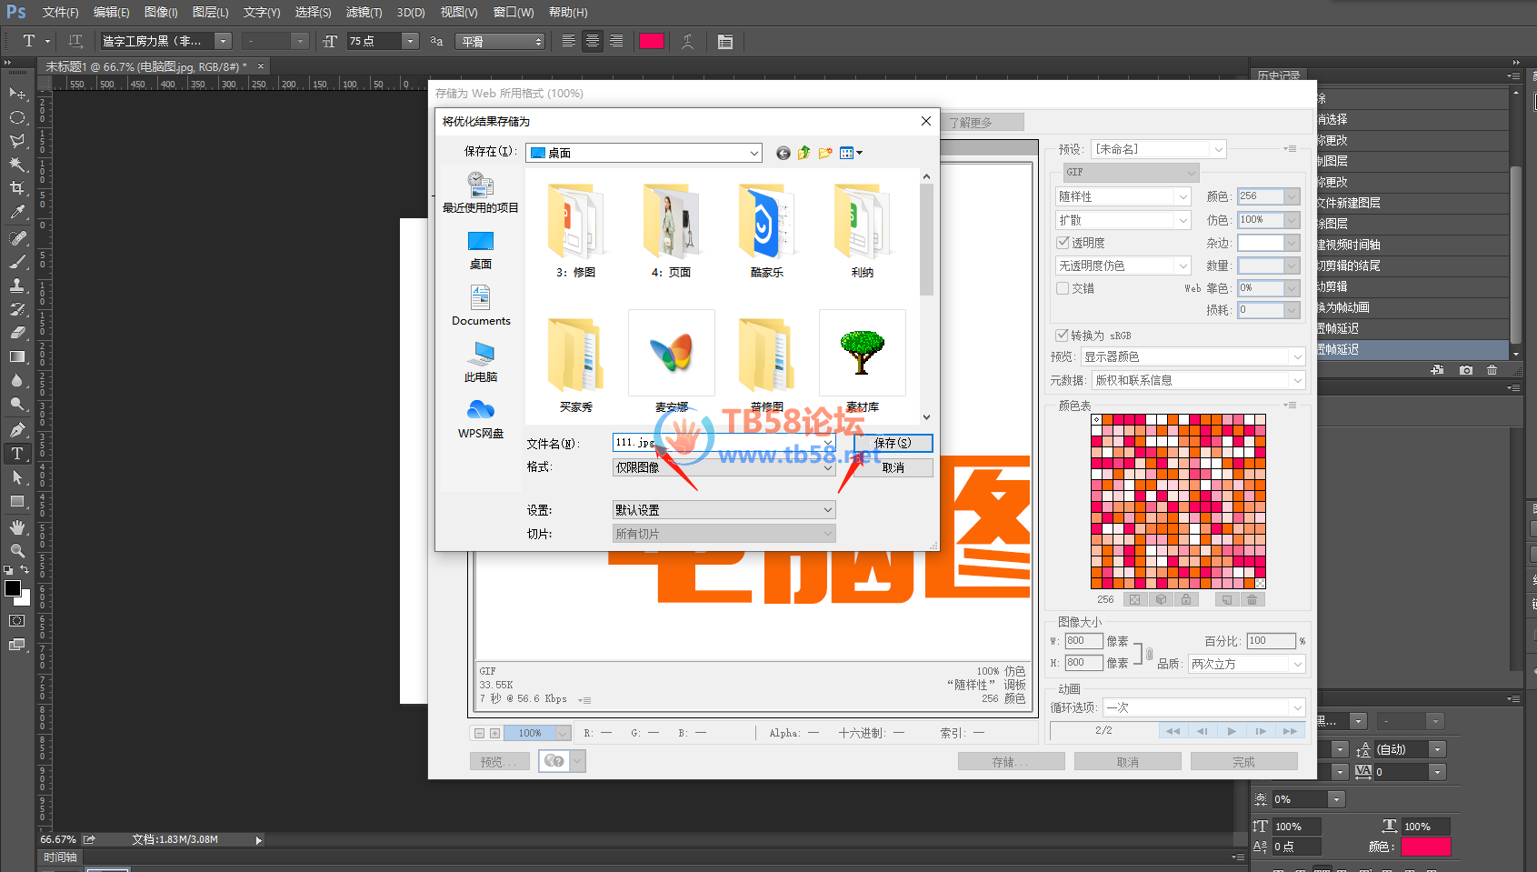Click the 颜色 swatch in character panel
Viewport: 1537px width, 872px height.
click(1425, 847)
